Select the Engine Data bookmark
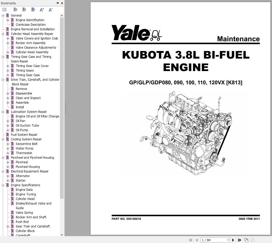 pyautogui.click(x=24, y=190)
